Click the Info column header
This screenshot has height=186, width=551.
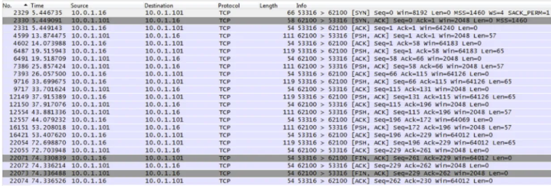click(x=301, y=5)
